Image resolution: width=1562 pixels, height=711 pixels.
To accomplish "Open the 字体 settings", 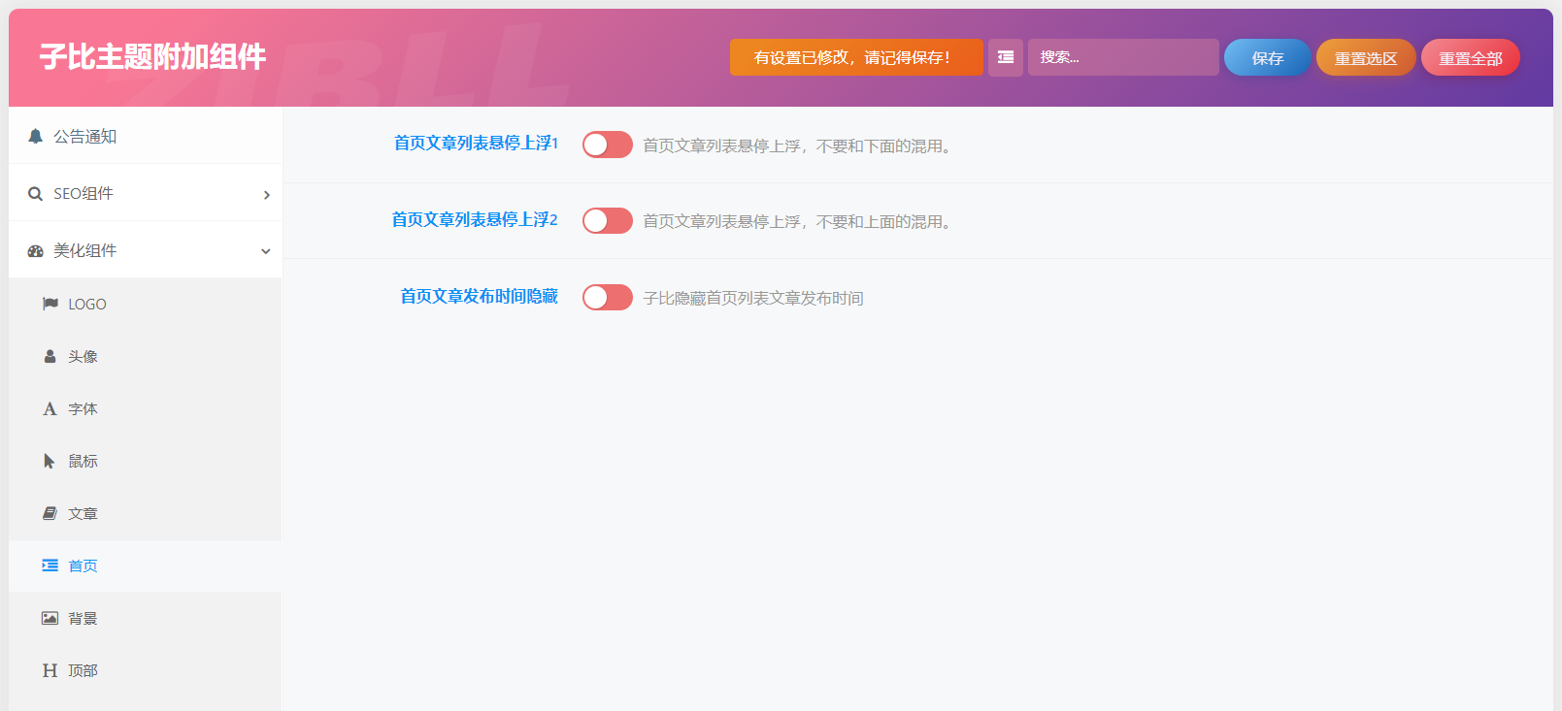I will [x=146, y=408].
